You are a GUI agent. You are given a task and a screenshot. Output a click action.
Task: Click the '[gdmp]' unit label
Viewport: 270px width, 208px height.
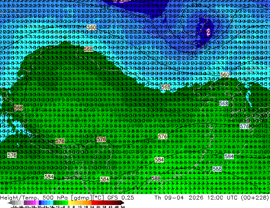[x=81, y=198]
